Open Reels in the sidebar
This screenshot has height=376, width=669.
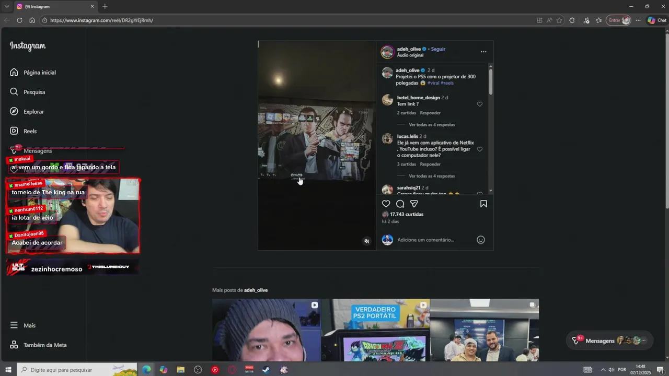pos(23,131)
